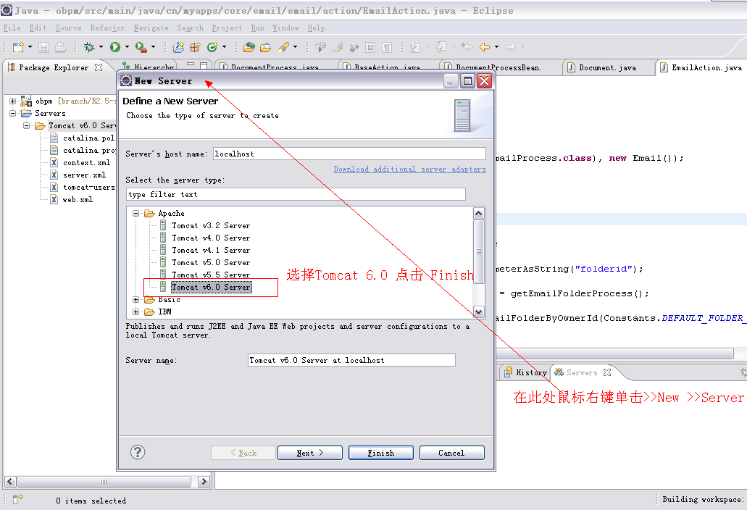747x510 pixels.
Task: Click the type filter text field
Action: pos(296,194)
